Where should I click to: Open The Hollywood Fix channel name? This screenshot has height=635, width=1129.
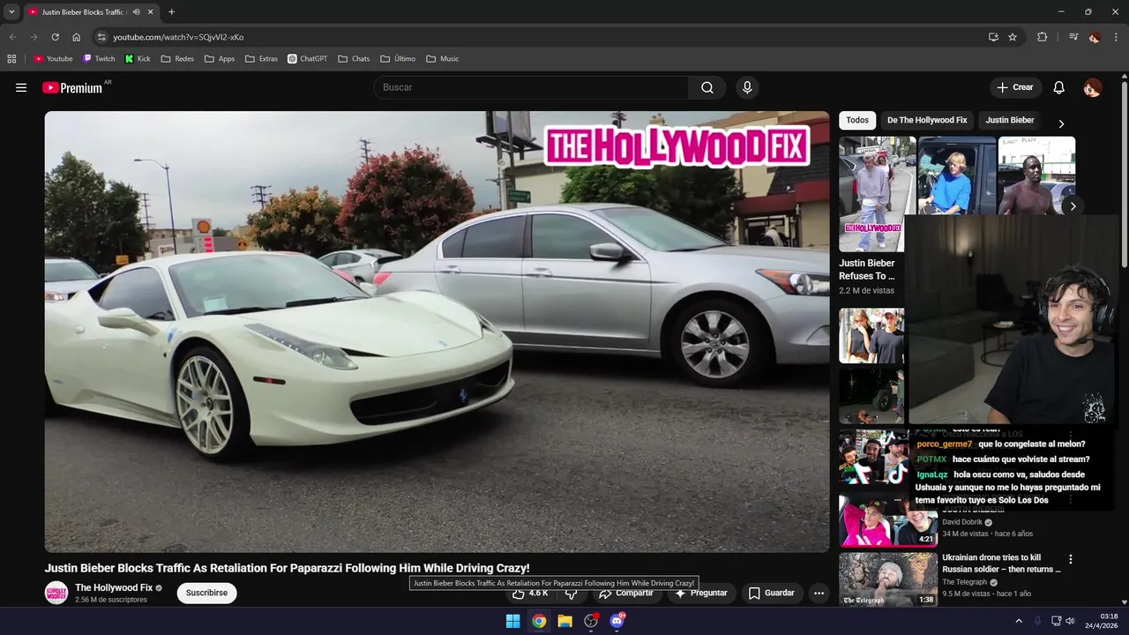114,587
